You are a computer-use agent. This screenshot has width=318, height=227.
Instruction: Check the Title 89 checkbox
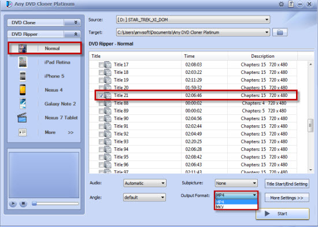point(101,111)
